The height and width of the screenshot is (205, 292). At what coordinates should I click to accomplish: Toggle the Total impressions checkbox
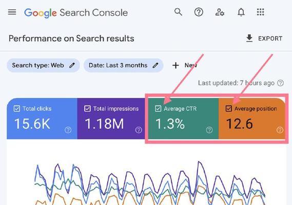pos(87,109)
